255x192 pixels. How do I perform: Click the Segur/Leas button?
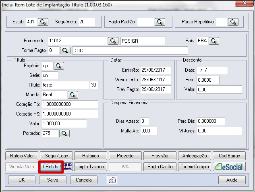56,156
